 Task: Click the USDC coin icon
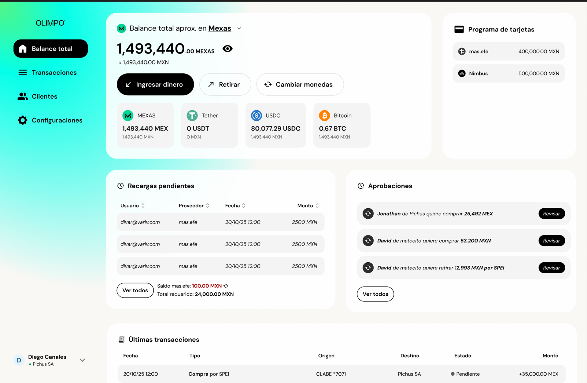point(257,115)
